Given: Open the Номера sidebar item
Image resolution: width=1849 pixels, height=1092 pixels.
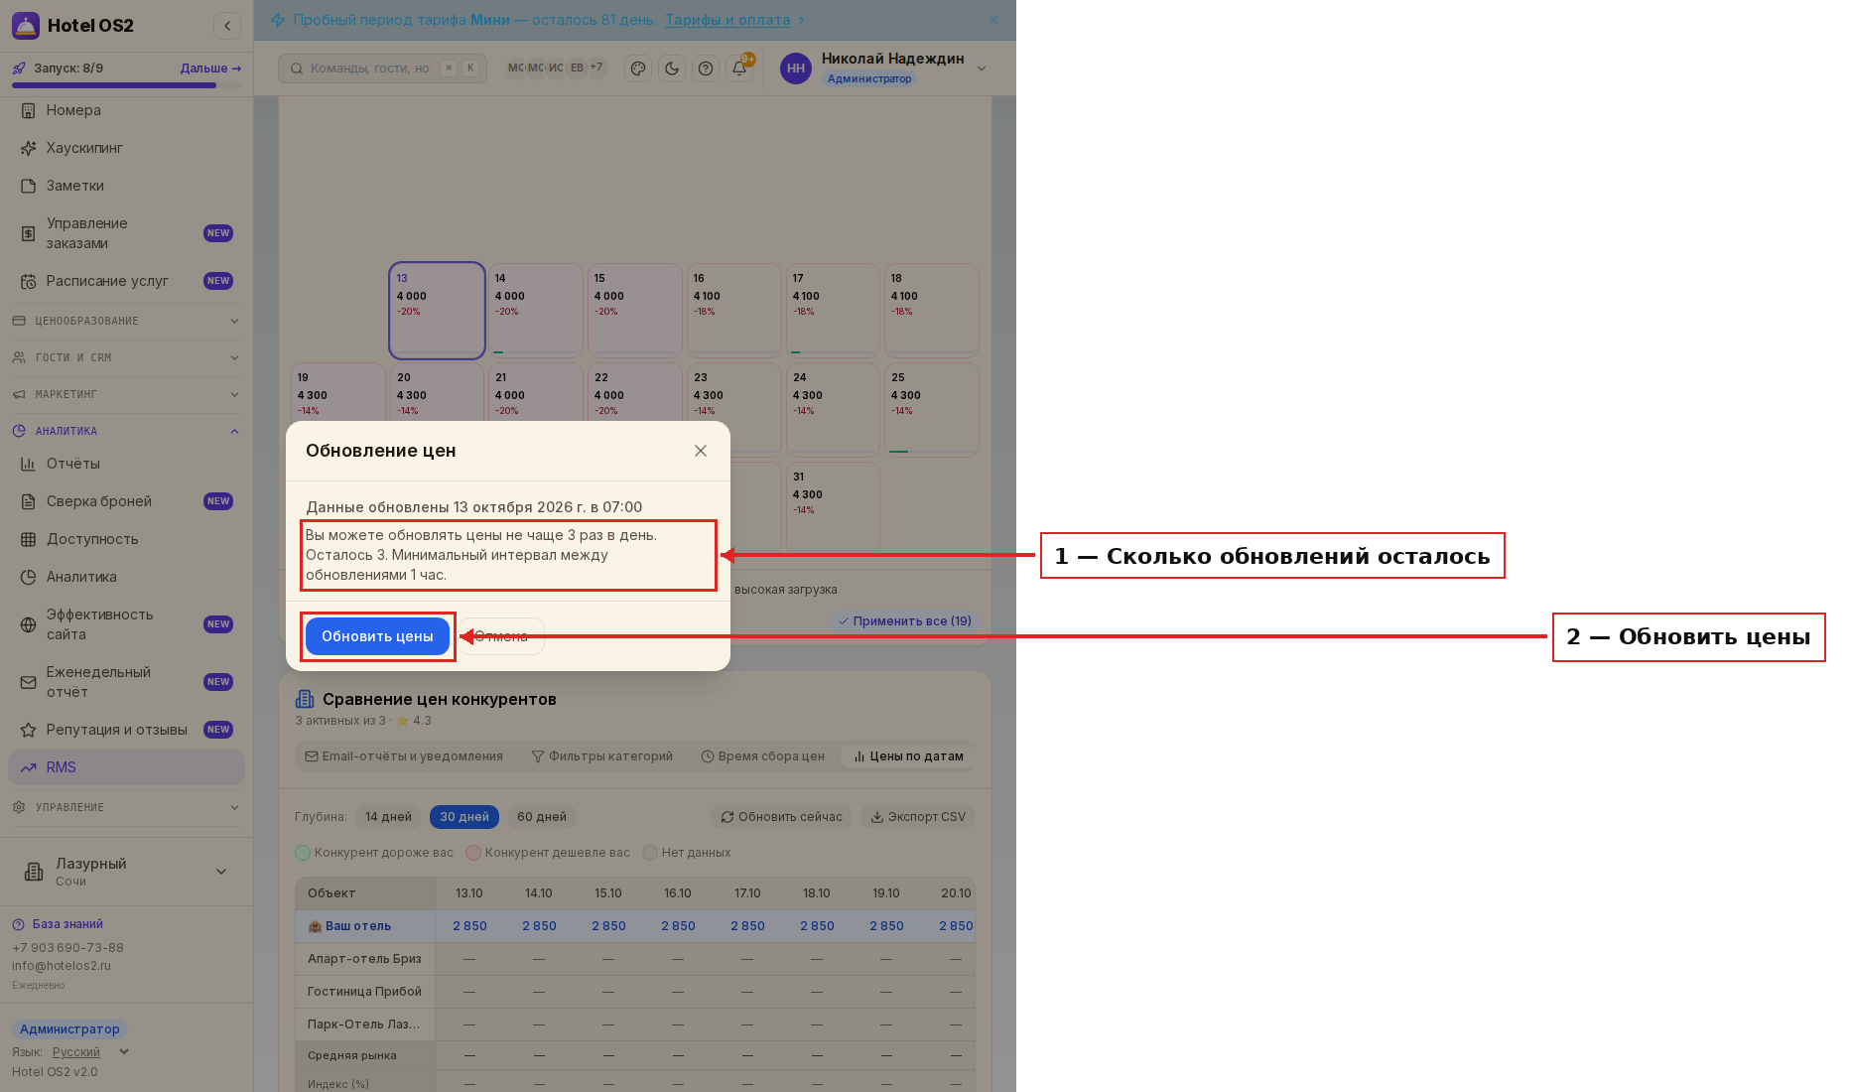Looking at the screenshot, I should (126, 110).
